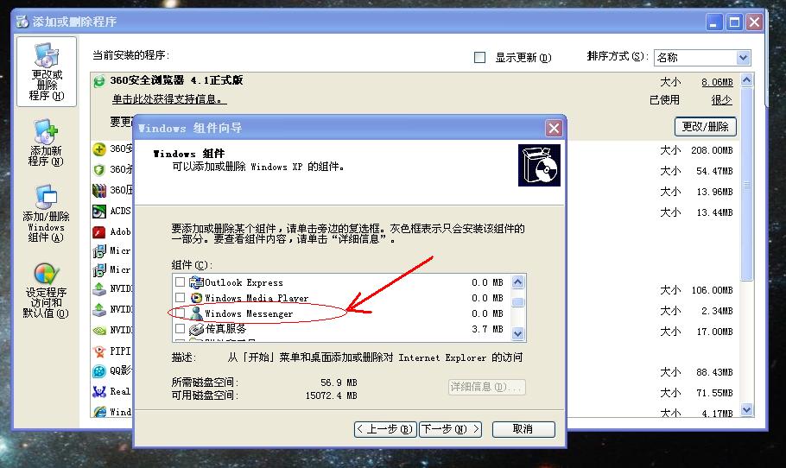The image size is (786, 468).
Task: Click the 更改/删除 button for 360安全浏览器
Action: click(705, 126)
